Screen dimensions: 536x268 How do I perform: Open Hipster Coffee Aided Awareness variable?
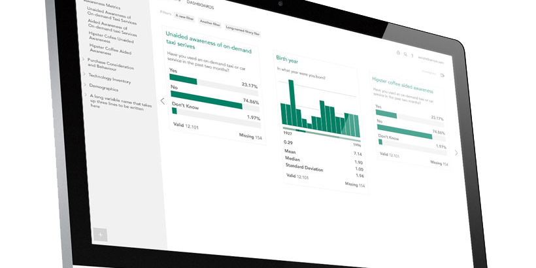pos(110,49)
